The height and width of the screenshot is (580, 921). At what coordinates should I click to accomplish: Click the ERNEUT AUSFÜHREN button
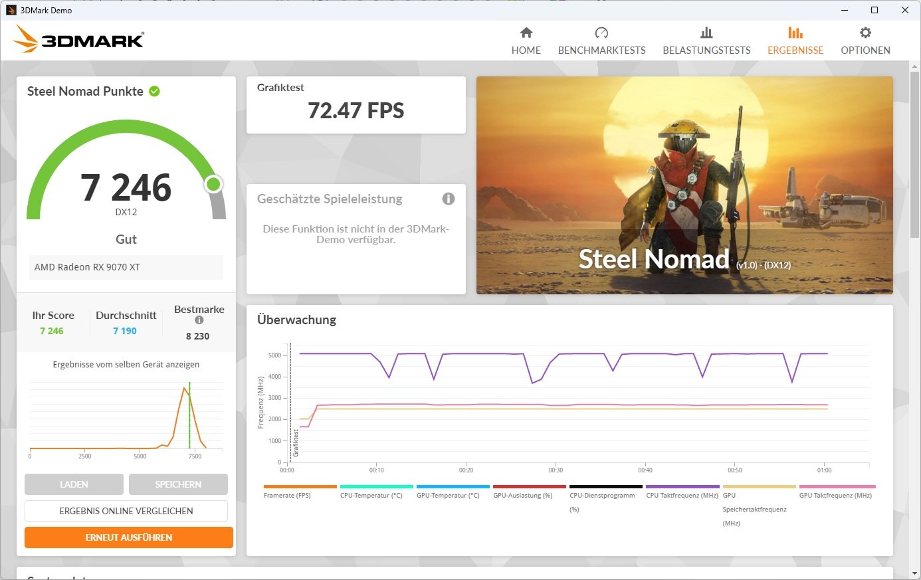point(129,537)
